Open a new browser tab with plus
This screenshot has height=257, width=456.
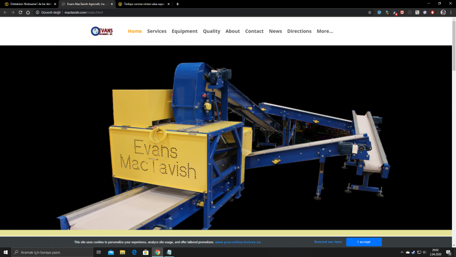[x=177, y=4]
